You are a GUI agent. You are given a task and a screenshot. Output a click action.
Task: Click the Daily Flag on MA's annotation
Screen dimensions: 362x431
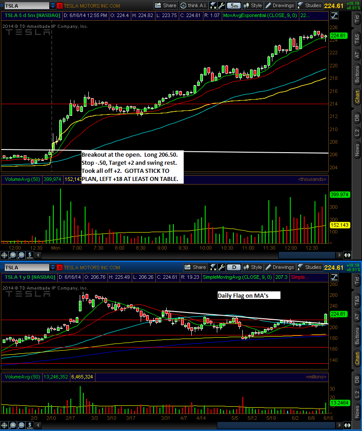249,295
